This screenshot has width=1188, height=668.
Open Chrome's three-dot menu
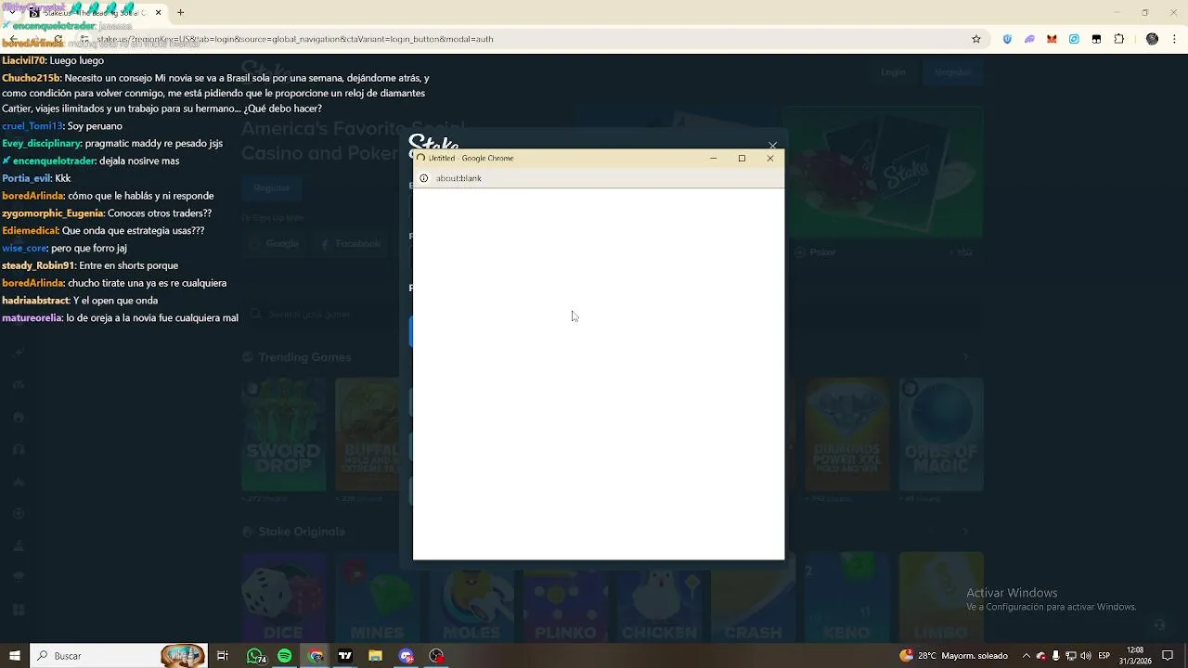(x=1175, y=39)
